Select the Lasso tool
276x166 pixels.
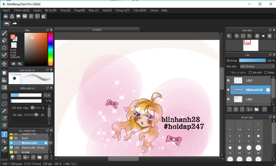point(4,104)
